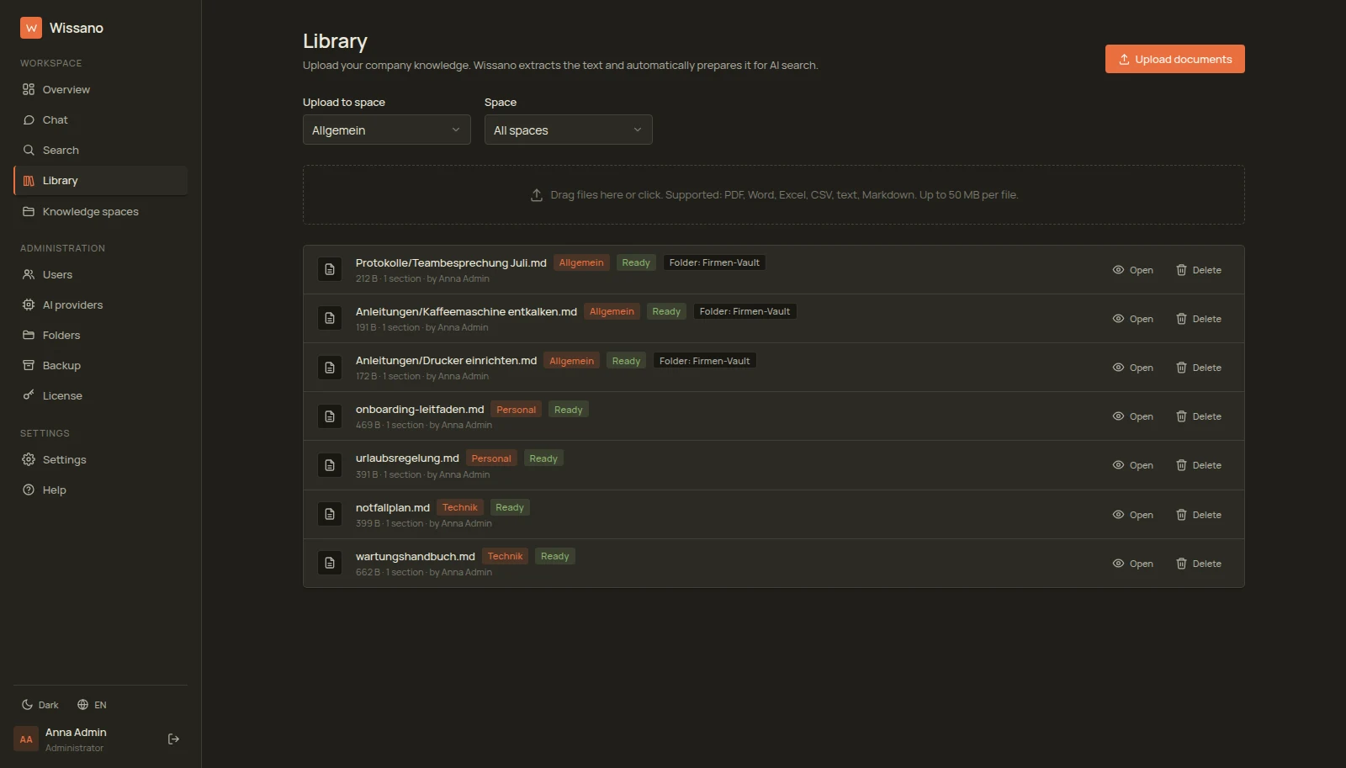
Task: Click Personal tag on urlaubsregelung row
Action: tap(491, 458)
